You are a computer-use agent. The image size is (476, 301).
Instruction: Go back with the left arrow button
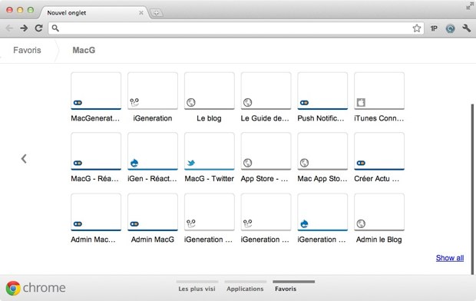pos(9,28)
